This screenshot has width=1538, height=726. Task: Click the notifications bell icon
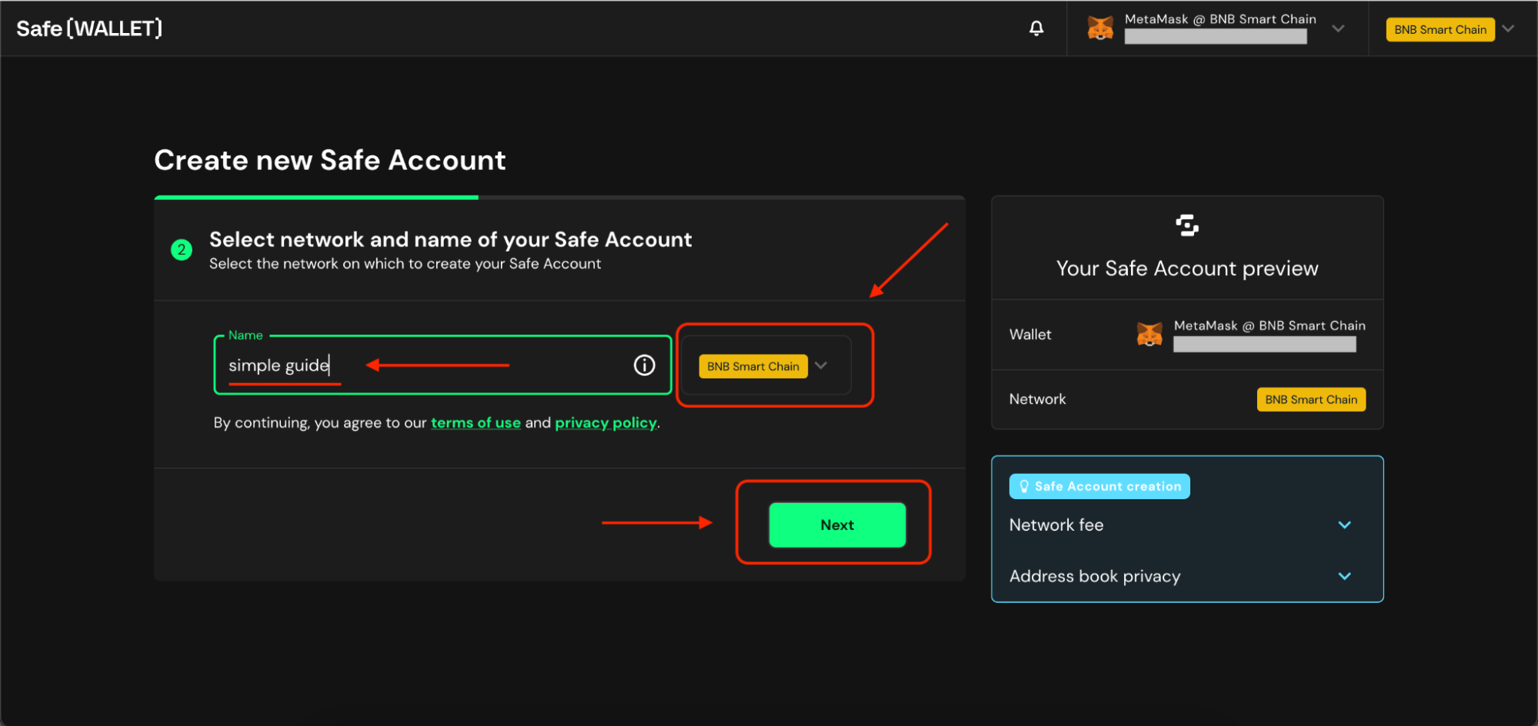point(1036,28)
